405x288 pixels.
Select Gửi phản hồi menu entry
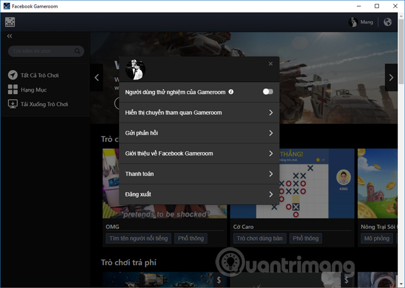point(199,133)
